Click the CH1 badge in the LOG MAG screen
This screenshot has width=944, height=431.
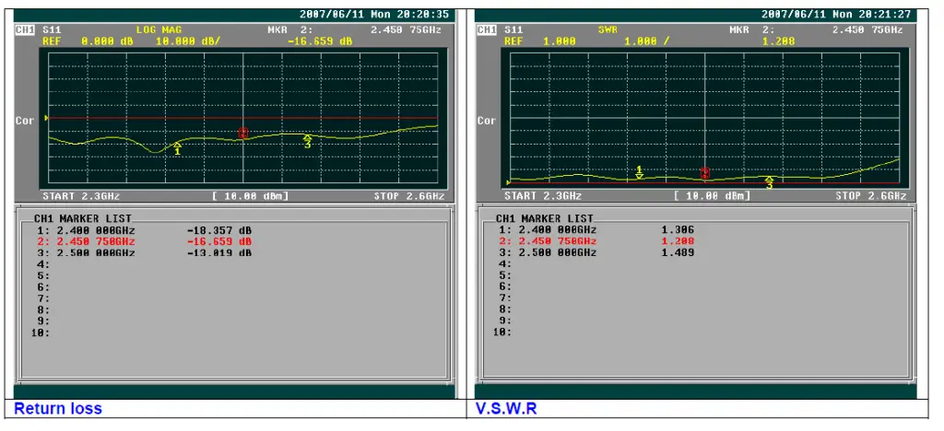pyautogui.click(x=25, y=29)
